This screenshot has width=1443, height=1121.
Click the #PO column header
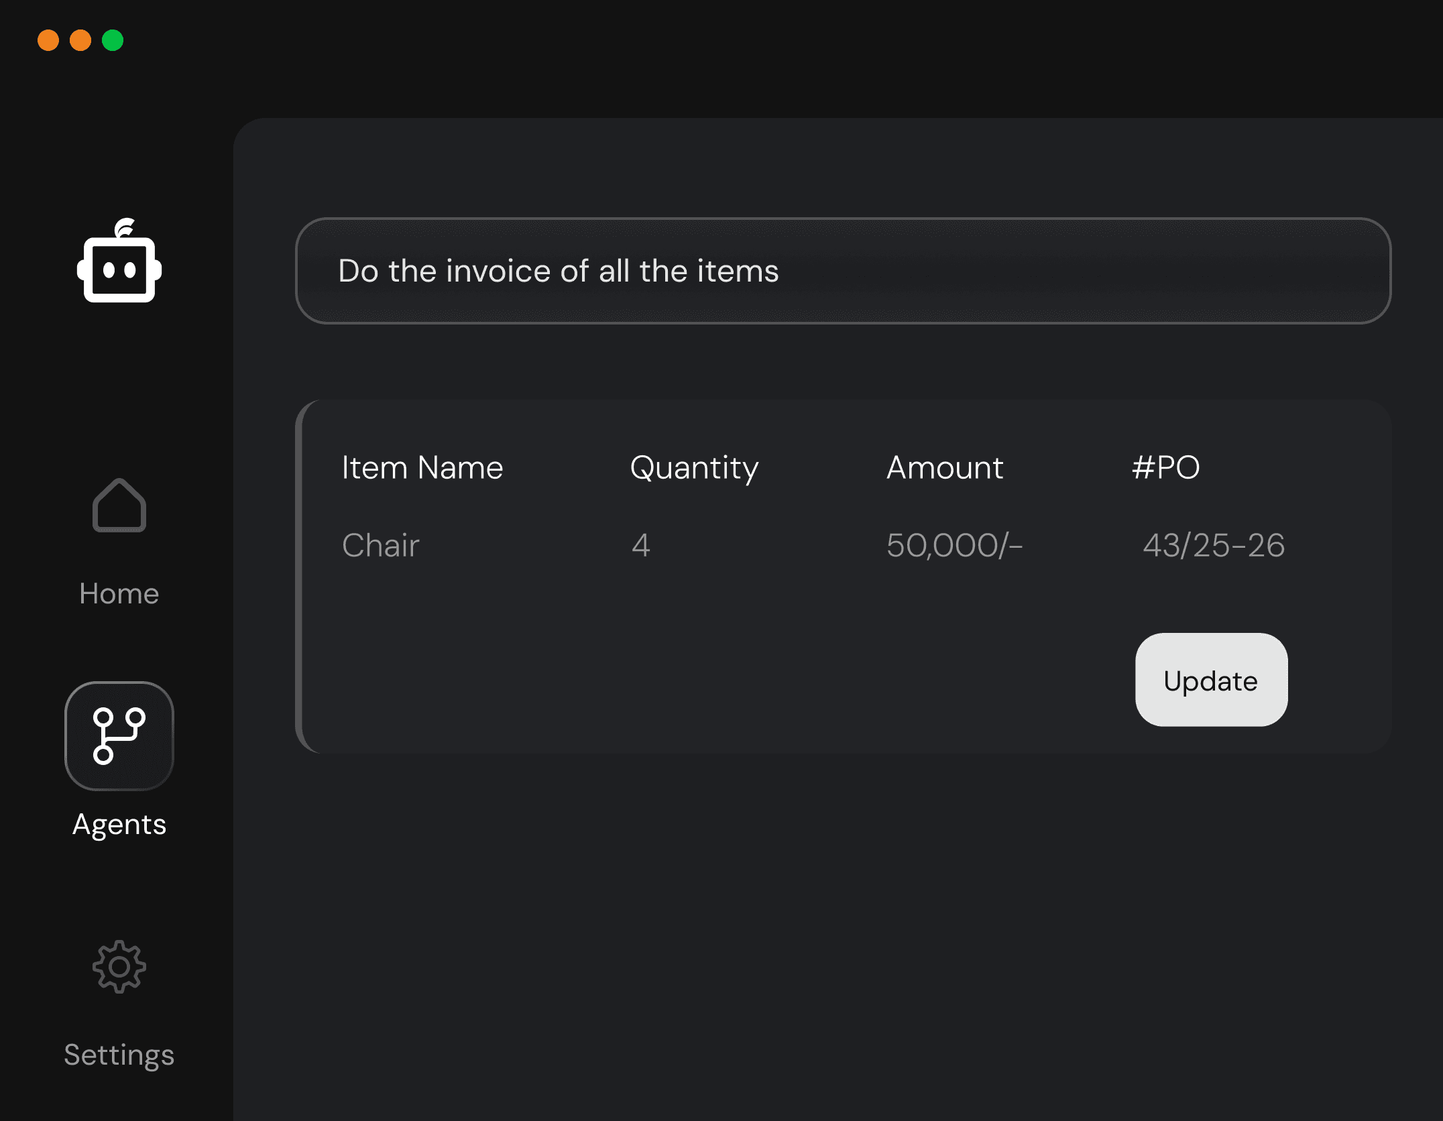[x=1165, y=467]
